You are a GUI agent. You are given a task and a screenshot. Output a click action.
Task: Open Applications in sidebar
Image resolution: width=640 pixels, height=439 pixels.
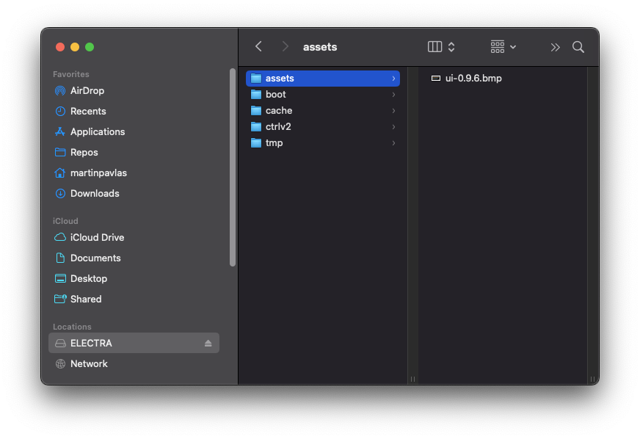click(134, 131)
